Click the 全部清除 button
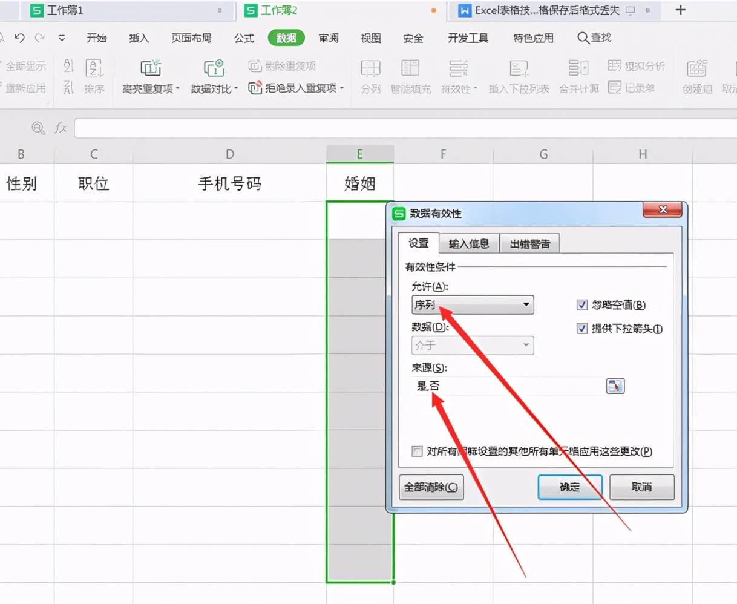Viewport: 737px width, 604px height. [x=431, y=487]
